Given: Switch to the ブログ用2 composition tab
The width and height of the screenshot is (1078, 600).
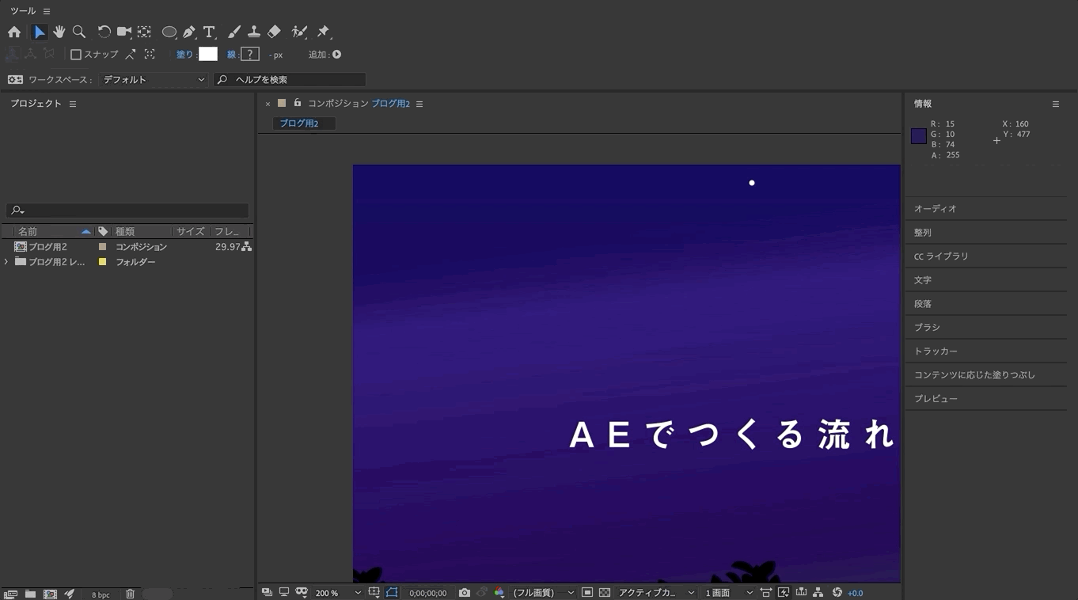Looking at the screenshot, I should pyautogui.click(x=303, y=123).
